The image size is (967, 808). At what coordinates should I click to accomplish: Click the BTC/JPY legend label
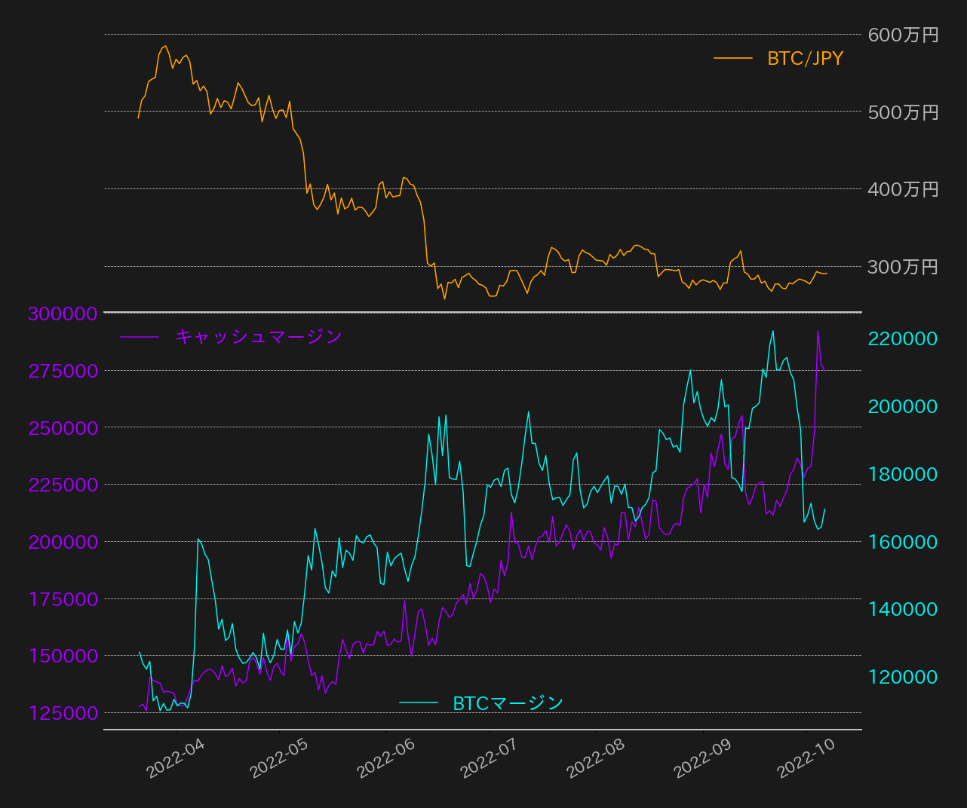805,58
